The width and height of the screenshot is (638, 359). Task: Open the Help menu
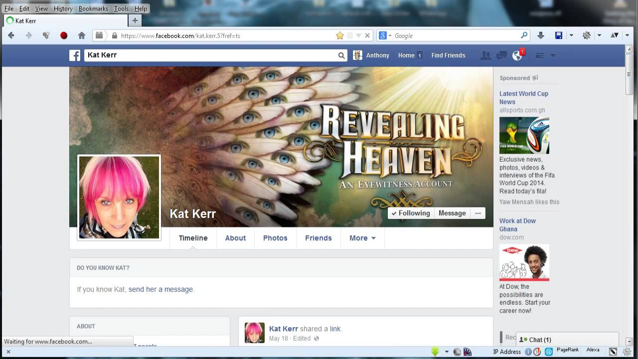click(x=141, y=8)
